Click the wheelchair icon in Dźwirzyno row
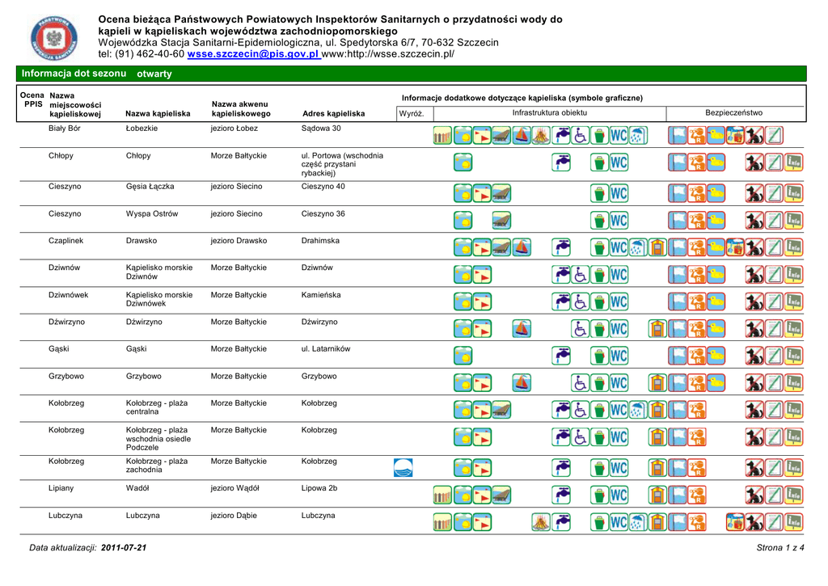This screenshot has width=828, height=586. pos(580,329)
